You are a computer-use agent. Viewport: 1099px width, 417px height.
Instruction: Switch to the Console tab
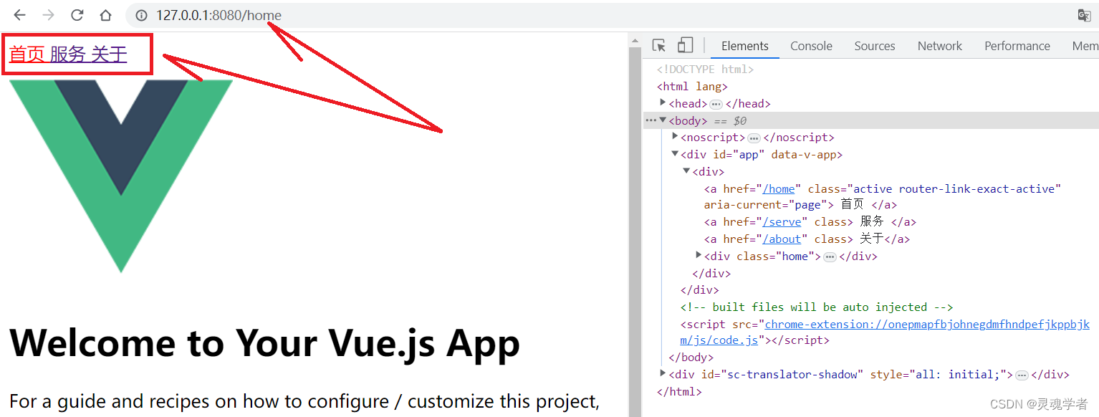pos(811,46)
